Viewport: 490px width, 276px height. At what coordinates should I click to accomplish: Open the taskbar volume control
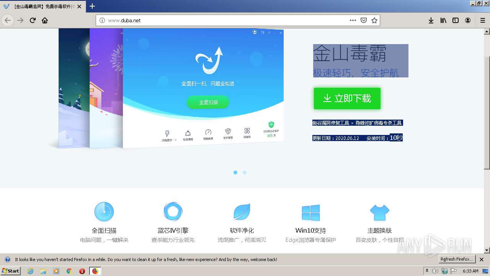point(435,271)
